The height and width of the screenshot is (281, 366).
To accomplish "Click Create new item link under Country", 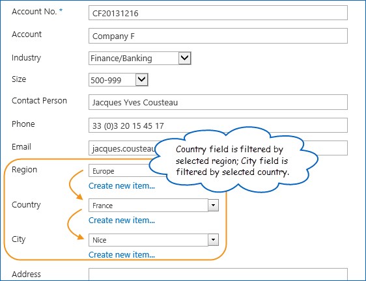I will coord(122,221).
